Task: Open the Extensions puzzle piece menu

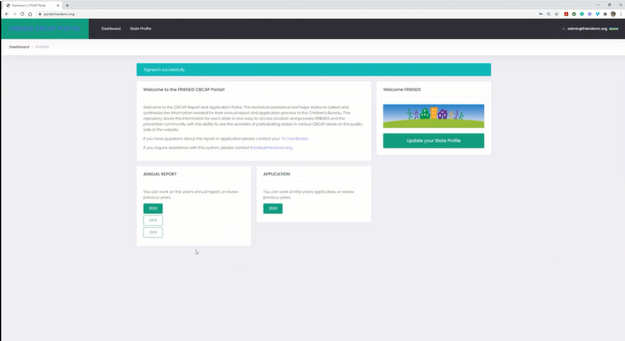Action: [605, 14]
